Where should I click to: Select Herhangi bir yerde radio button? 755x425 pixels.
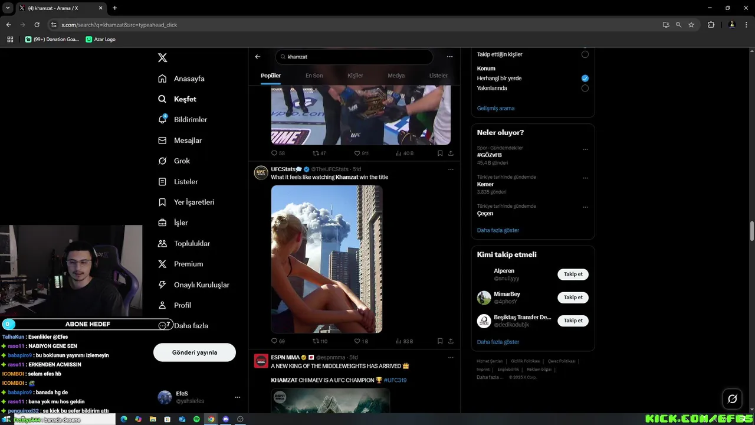click(585, 78)
